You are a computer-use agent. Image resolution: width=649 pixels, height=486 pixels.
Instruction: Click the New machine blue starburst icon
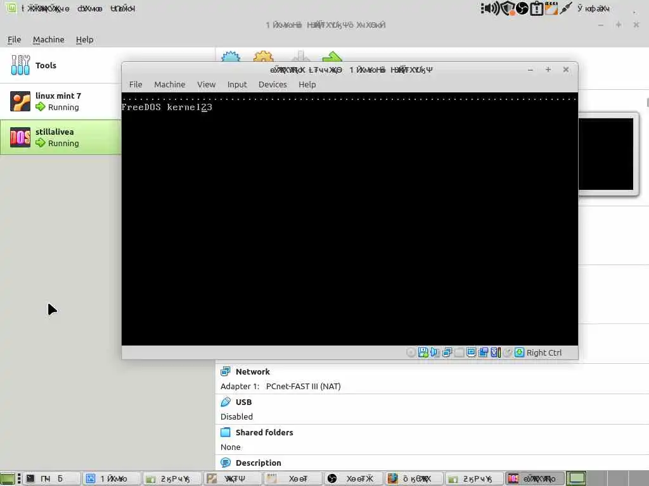pyautogui.click(x=231, y=56)
